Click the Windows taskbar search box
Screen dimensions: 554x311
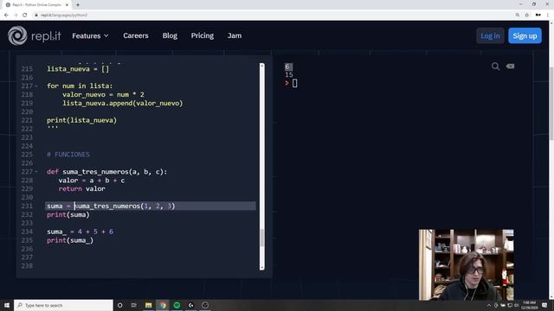[63, 305]
